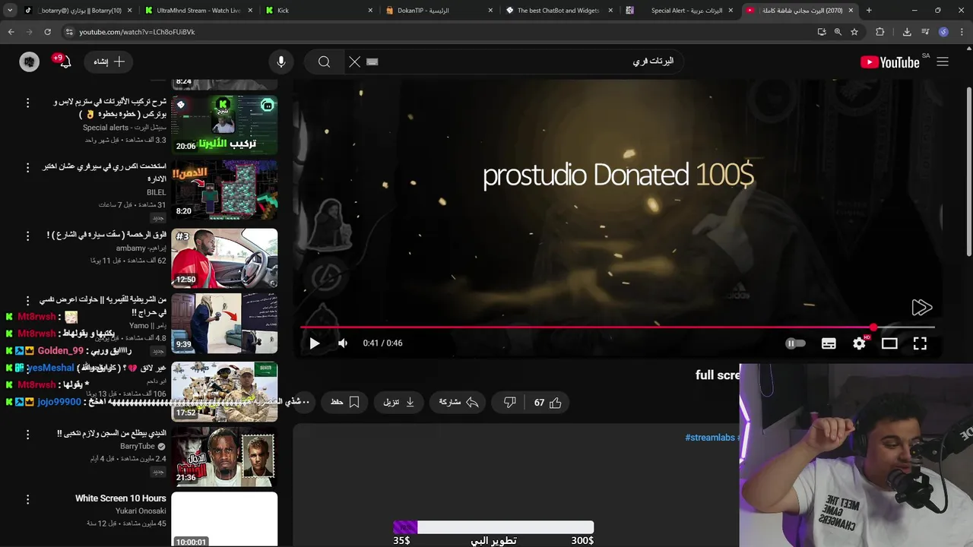
Task: Open the 21:36 BarryTube video thumbnail
Action: pos(224,457)
